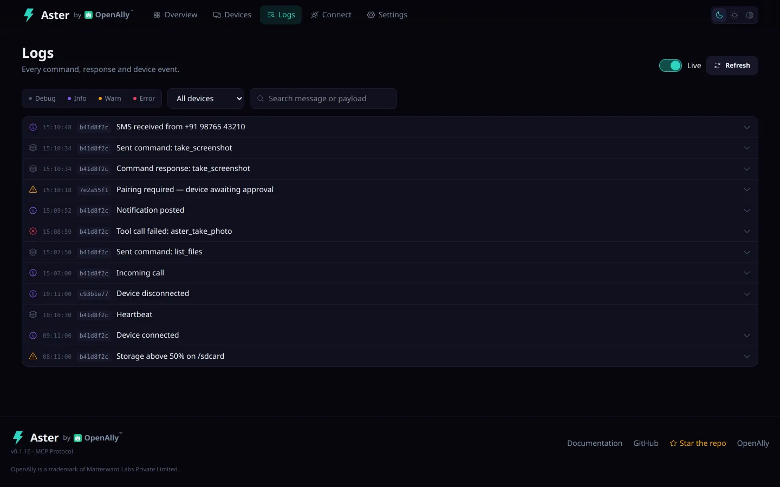
Task: Toggle the Info level filter
Action: (x=77, y=98)
